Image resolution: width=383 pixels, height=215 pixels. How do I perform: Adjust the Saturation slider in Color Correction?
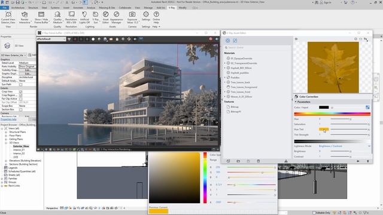[349, 124]
